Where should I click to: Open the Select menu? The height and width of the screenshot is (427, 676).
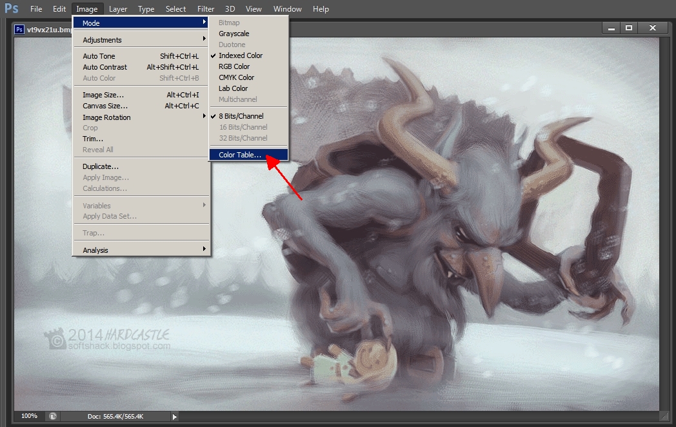[175, 8]
